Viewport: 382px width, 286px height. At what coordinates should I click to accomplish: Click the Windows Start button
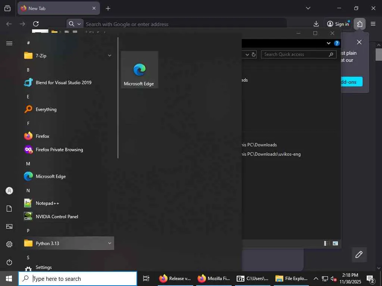click(x=9, y=279)
